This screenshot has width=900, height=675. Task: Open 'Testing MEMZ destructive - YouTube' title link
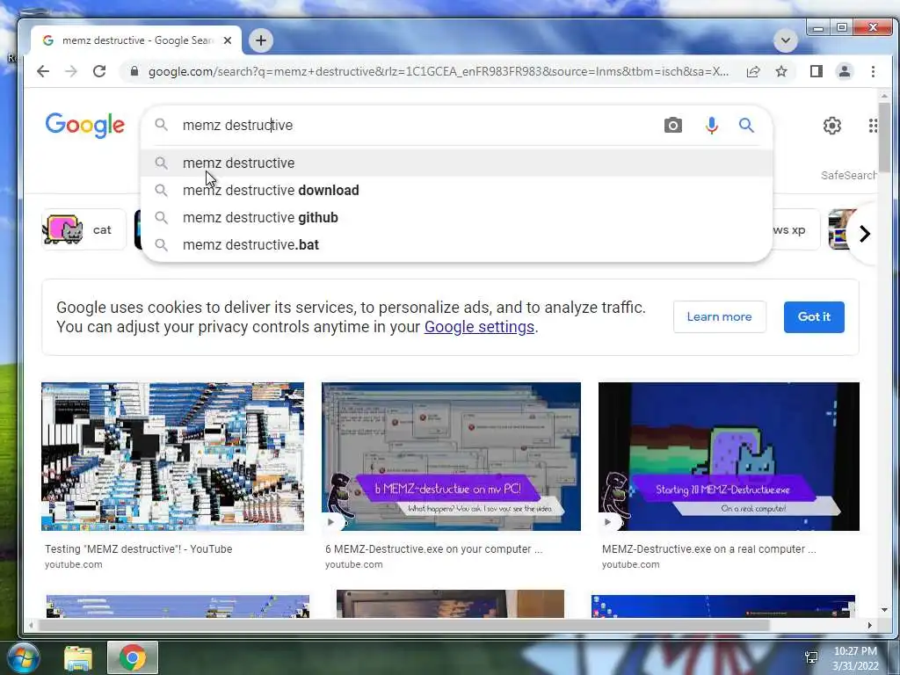coord(138,548)
